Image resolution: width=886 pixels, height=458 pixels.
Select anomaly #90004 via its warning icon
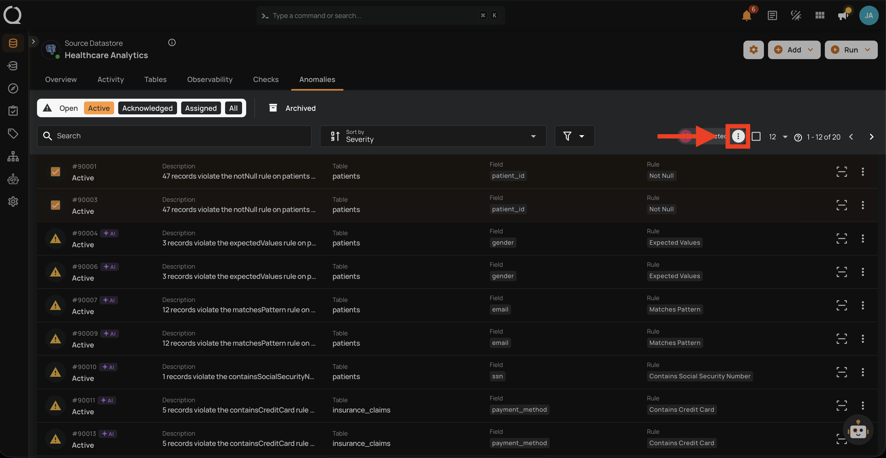coord(56,239)
